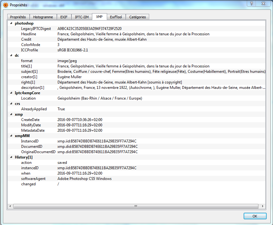Select the Headline metadata row
This screenshot has width=273, height=225.
coord(133,34)
